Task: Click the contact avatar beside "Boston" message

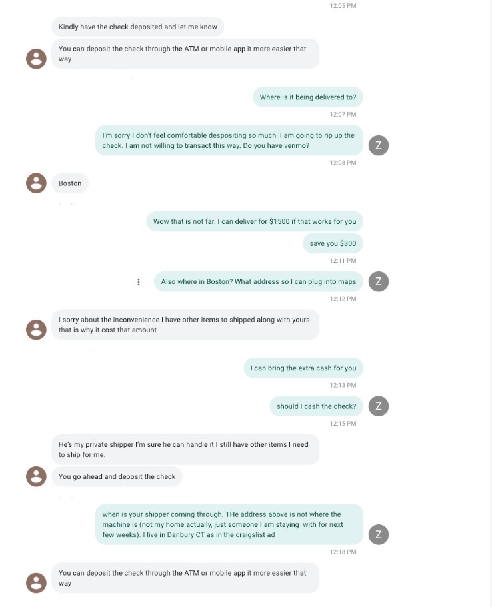Action: coord(36,183)
